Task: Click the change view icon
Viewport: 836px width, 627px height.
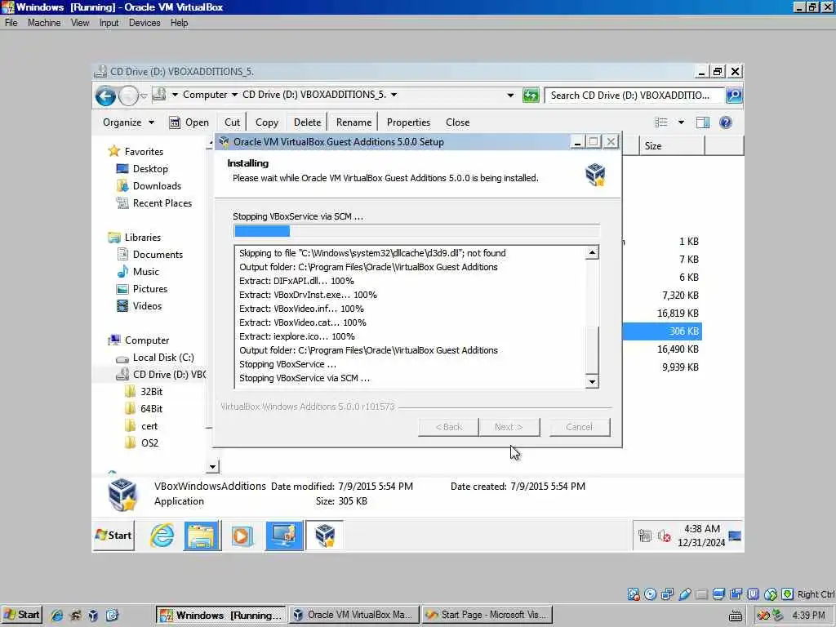Action: [x=661, y=122]
